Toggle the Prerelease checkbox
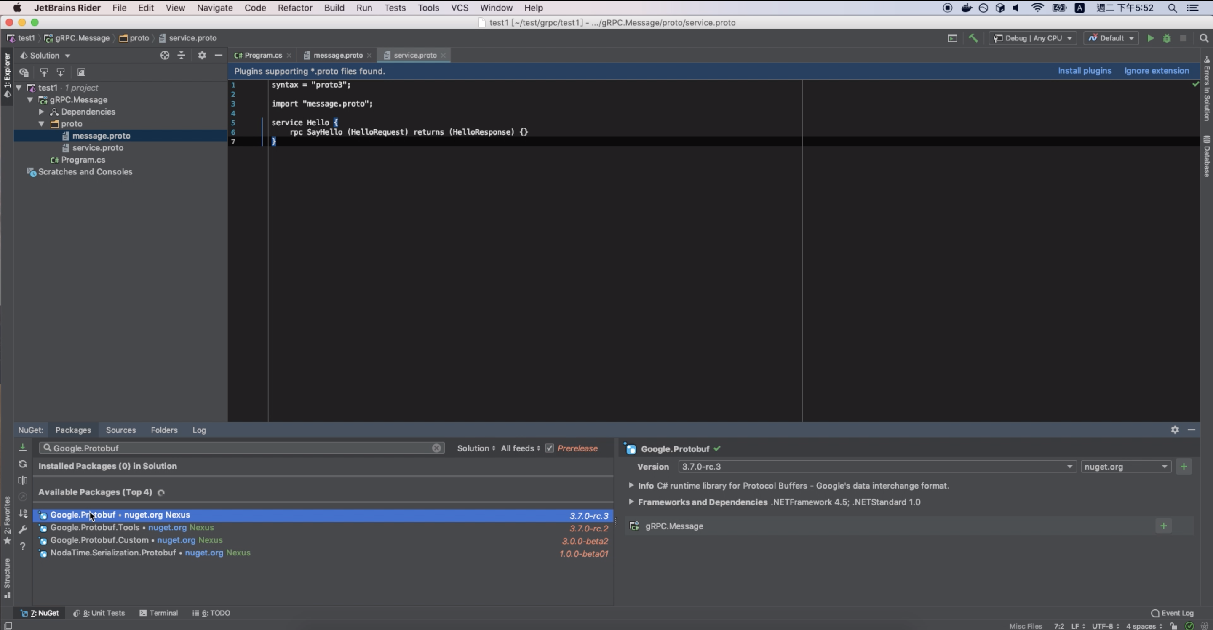This screenshot has height=630, width=1213. pyautogui.click(x=550, y=448)
